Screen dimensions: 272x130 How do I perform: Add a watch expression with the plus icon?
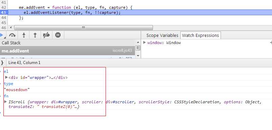click(x=271, y=43)
